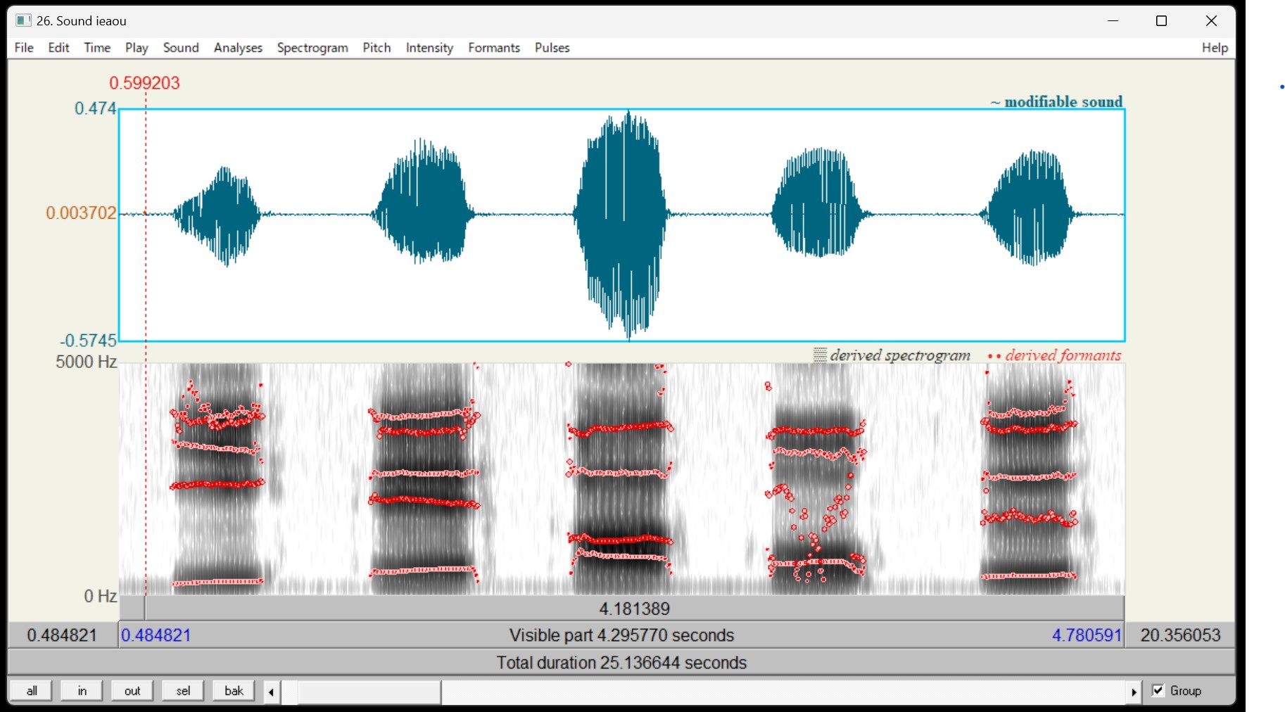
Task: Open the Spectrogram menu
Action: [312, 48]
